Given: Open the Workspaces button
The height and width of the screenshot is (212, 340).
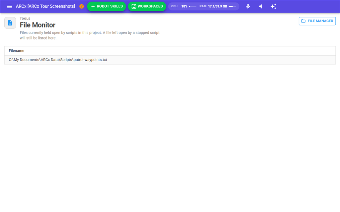Looking at the screenshot, I should pos(147,6).
